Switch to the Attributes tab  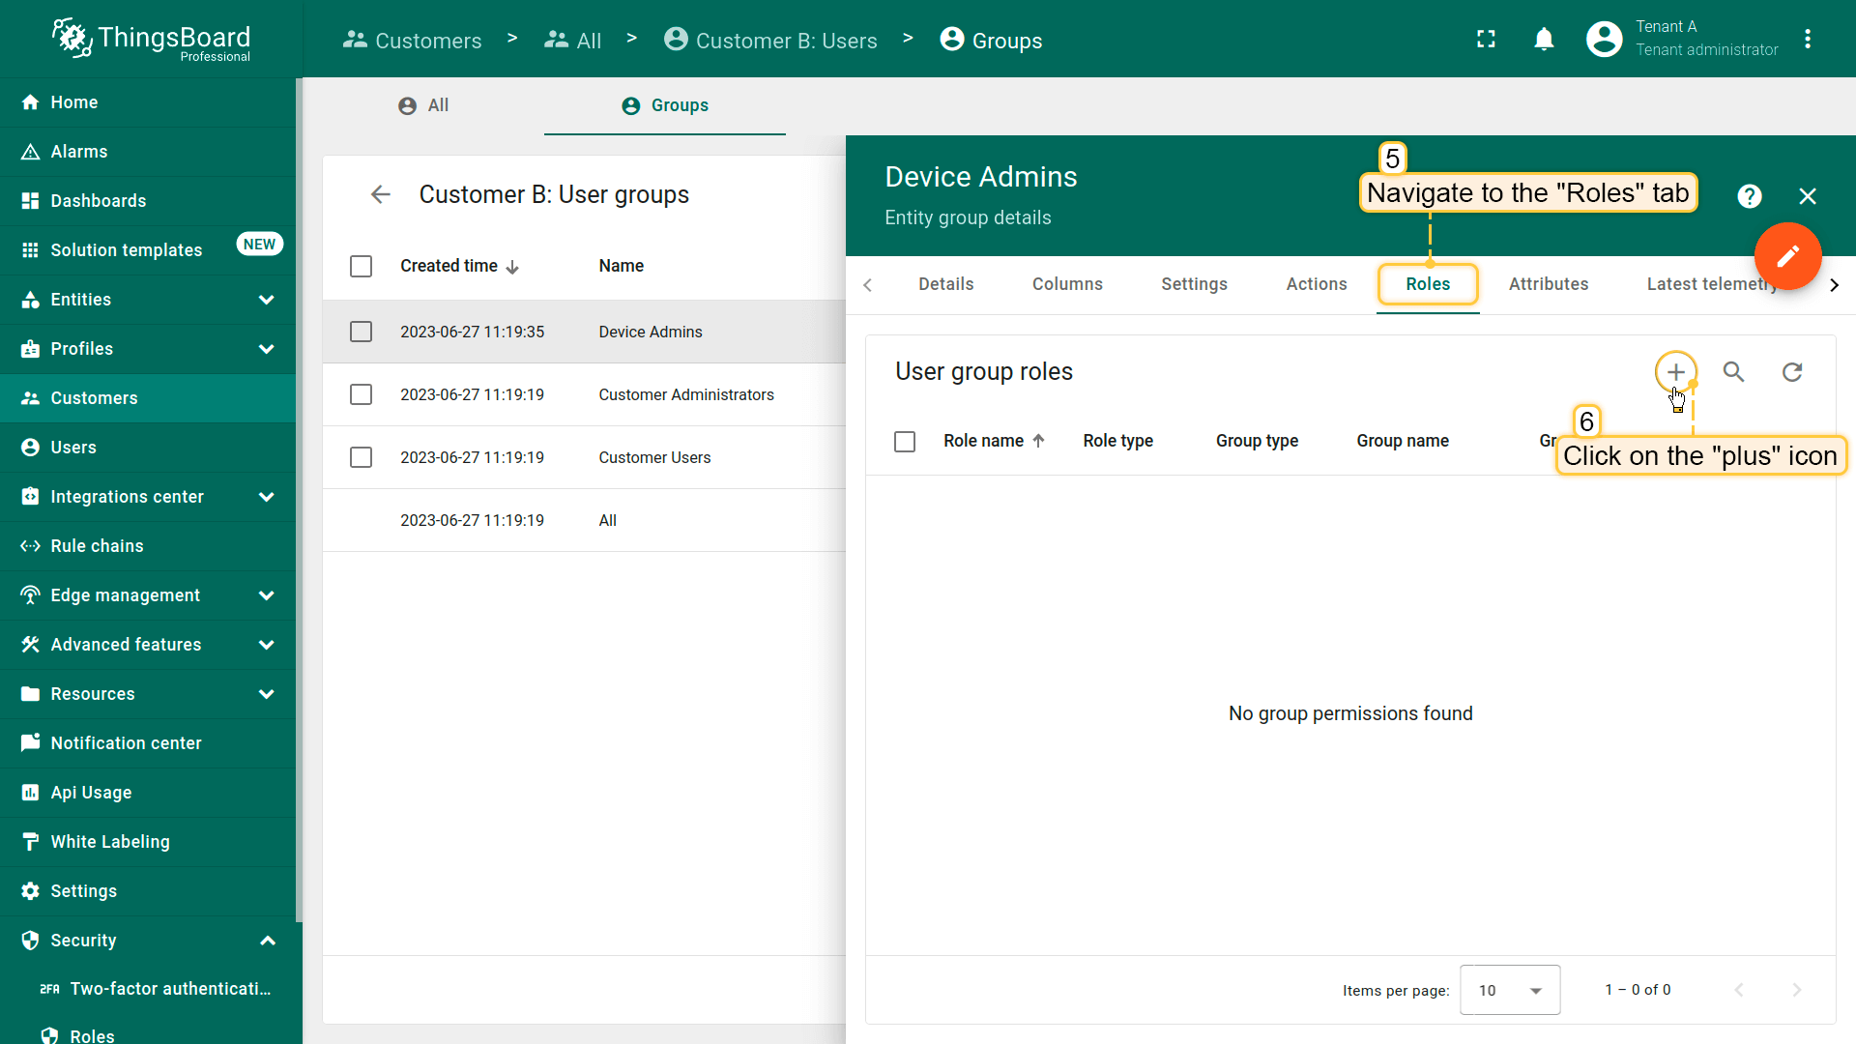pos(1548,284)
